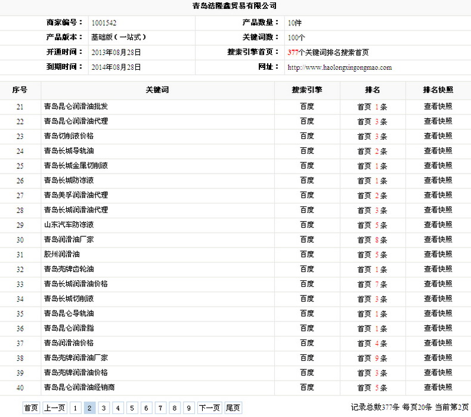Click product version 基础版（一站式）

[119, 37]
